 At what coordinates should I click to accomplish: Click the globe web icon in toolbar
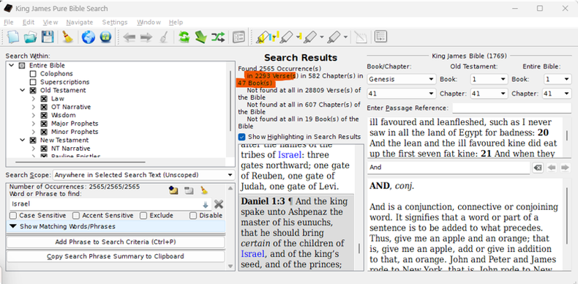(x=88, y=37)
